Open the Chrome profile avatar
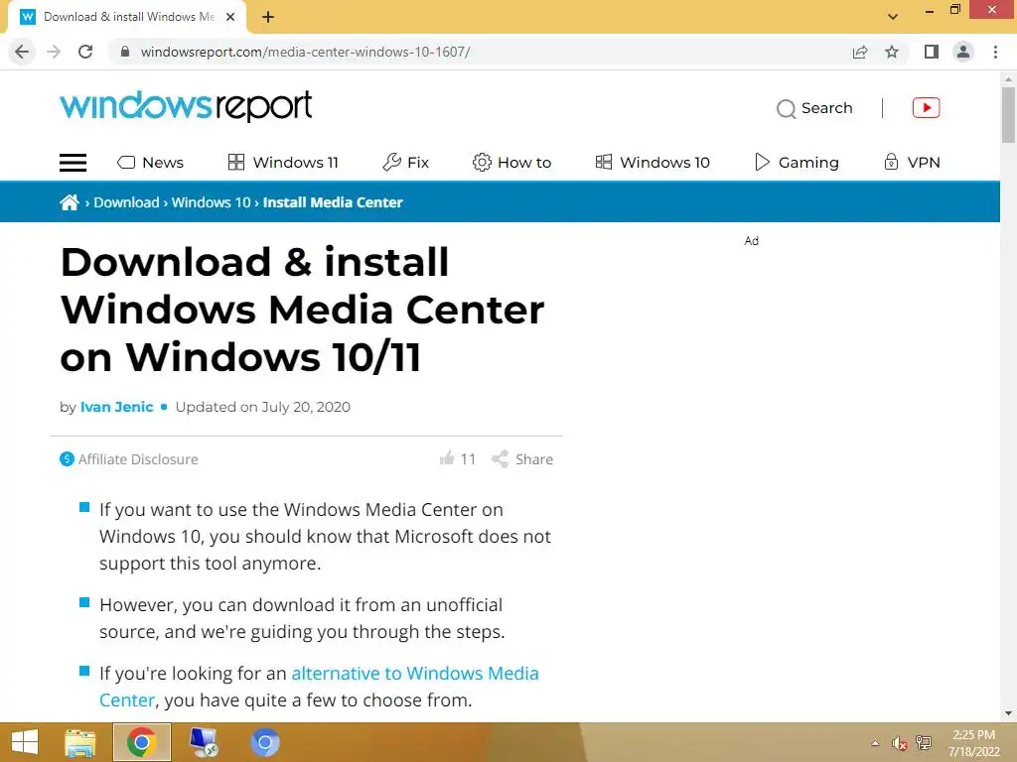 click(x=963, y=52)
